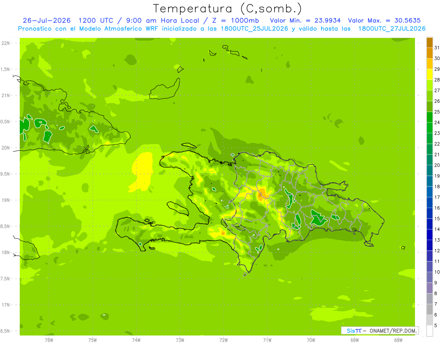Click the '73W' longitude label
Screen dimensions: 447x345
click(180, 340)
